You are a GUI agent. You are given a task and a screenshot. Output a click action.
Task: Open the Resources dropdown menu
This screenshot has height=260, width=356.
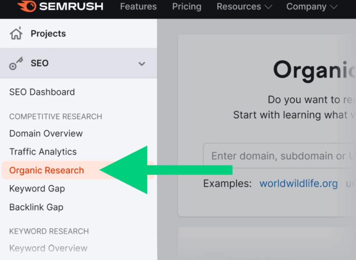click(244, 7)
